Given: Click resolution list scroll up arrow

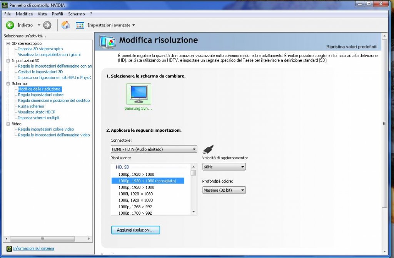Looking at the screenshot, I should 194,167.
